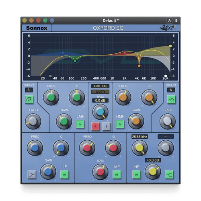Select the red A setting button

click(95, 126)
